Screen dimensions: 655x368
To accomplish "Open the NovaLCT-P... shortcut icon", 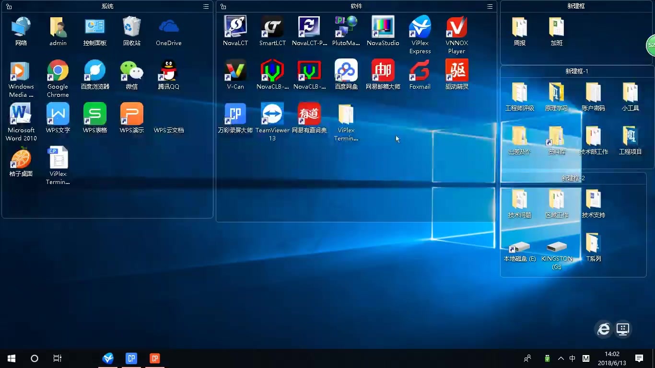I will 309,27.
